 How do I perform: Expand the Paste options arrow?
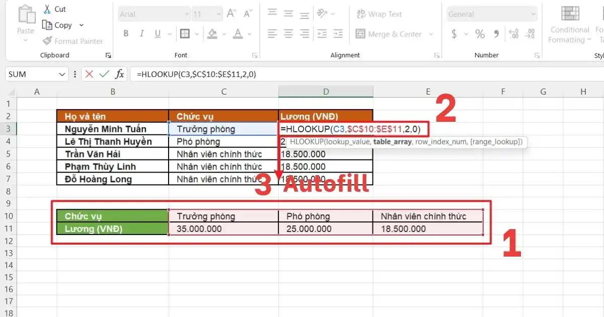[x=26, y=40]
